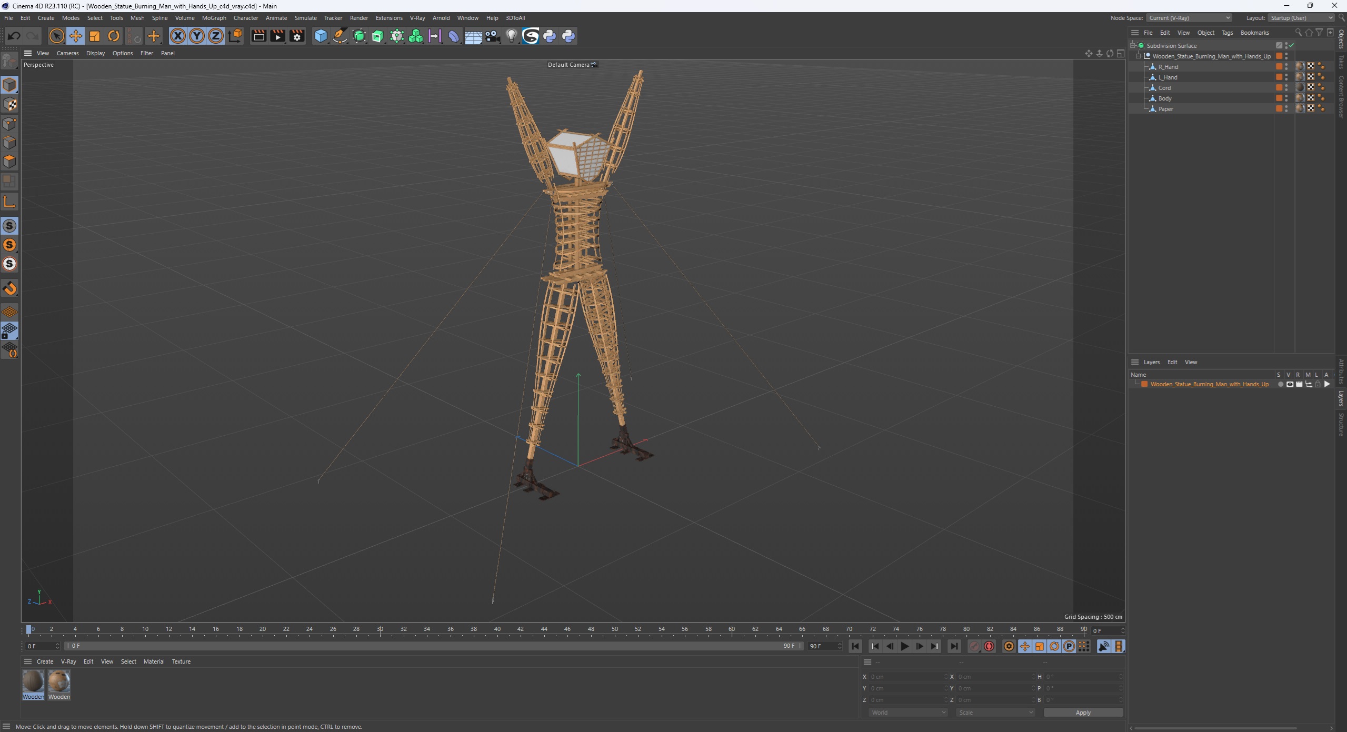The image size is (1347, 732).
Task: Go to end of animation
Action: [954, 646]
